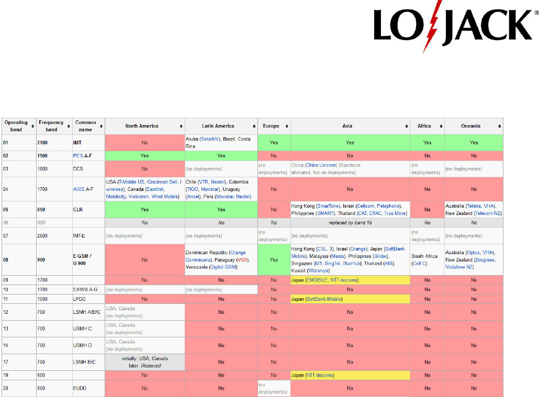Open the Telstra link in band 05

pyautogui.click(x=474, y=206)
